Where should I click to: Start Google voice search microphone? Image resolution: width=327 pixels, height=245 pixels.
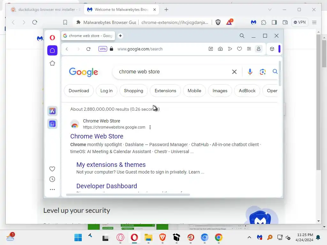(x=250, y=72)
